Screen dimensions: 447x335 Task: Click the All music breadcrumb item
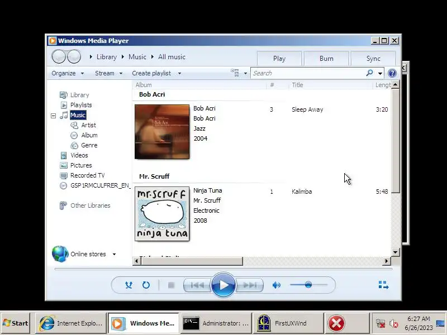tap(172, 57)
